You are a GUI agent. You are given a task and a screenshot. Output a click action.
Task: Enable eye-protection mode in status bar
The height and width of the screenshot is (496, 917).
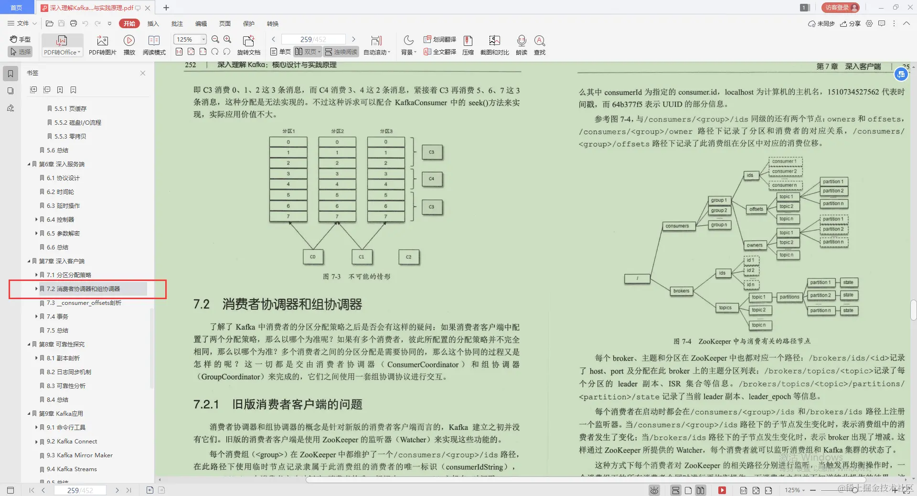pos(653,490)
